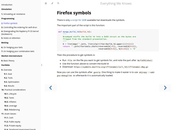174x130 pixels.
Task: Open the theme picker brush icon
Action: 52,4
